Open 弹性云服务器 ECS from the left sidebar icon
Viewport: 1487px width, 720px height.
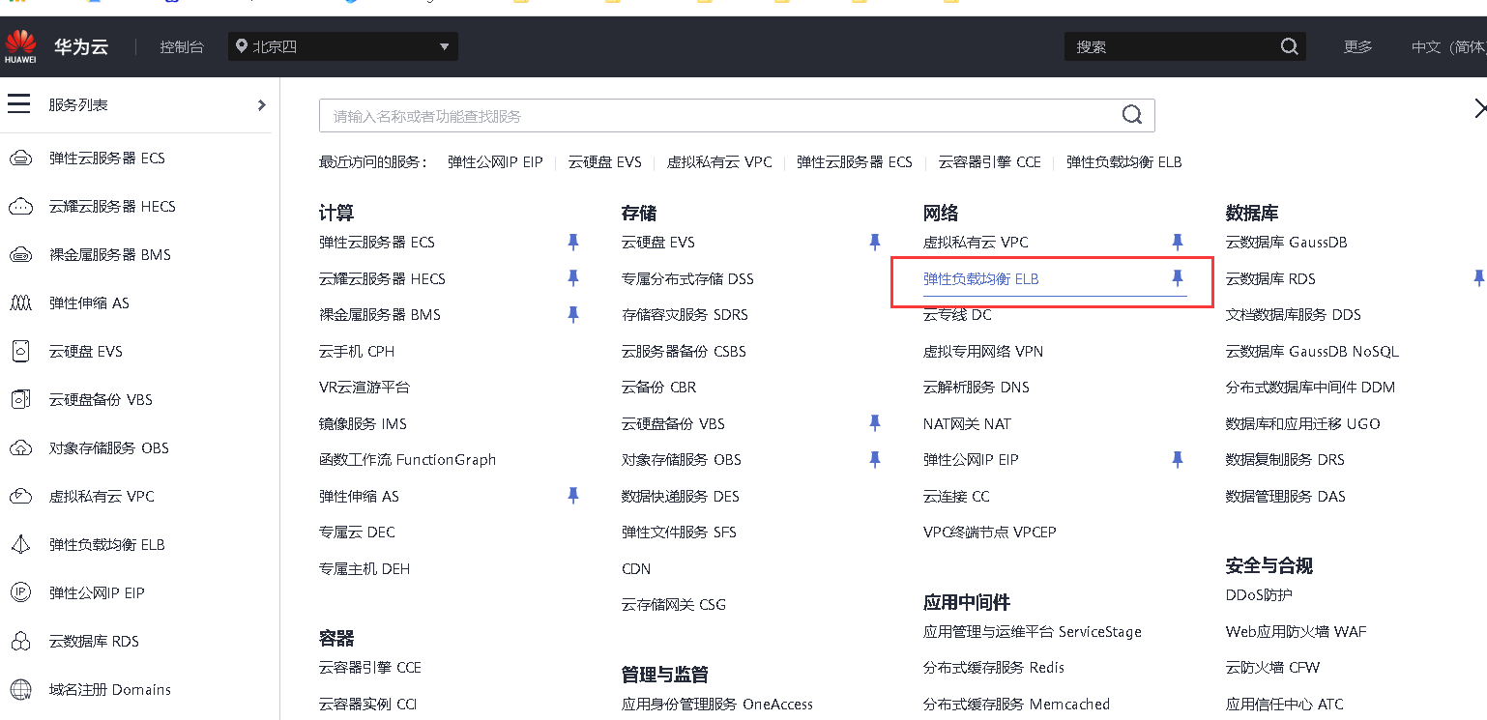pyautogui.click(x=20, y=158)
